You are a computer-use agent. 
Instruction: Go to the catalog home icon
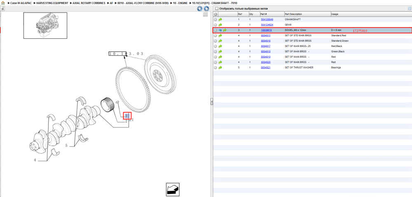click(3, 3)
